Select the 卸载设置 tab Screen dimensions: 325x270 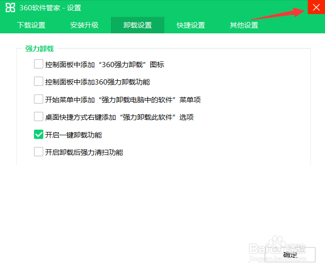point(138,25)
